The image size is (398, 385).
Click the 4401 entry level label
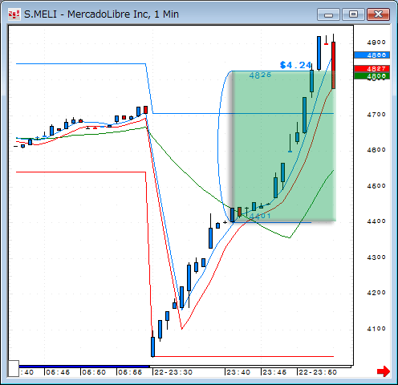260,216
